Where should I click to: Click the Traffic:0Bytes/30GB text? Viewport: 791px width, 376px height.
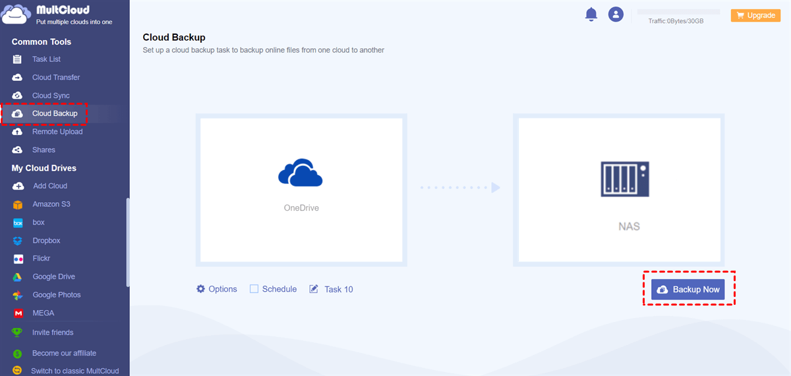point(676,21)
